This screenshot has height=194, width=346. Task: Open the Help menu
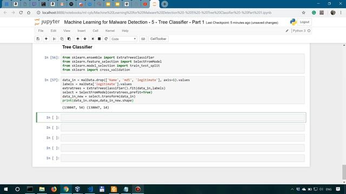[125, 31]
